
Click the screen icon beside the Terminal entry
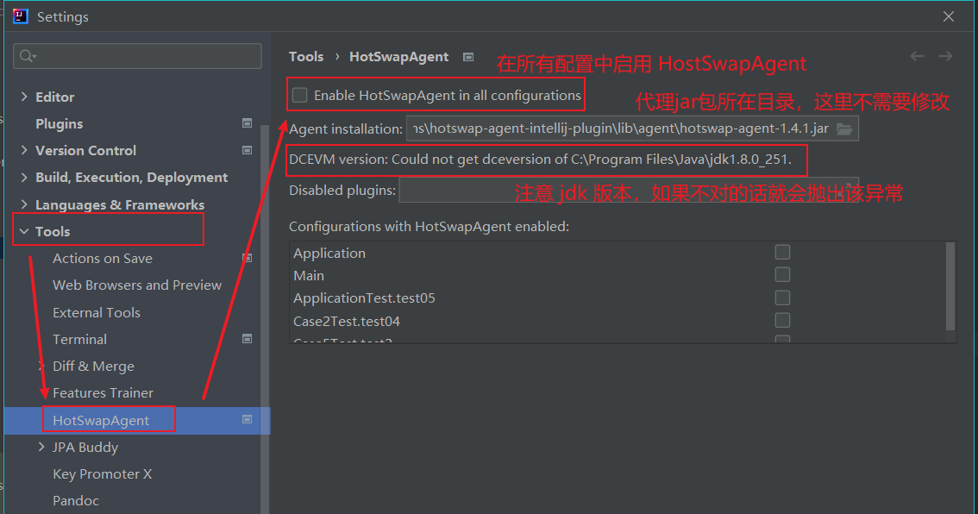pyautogui.click(x=247, y=339)
